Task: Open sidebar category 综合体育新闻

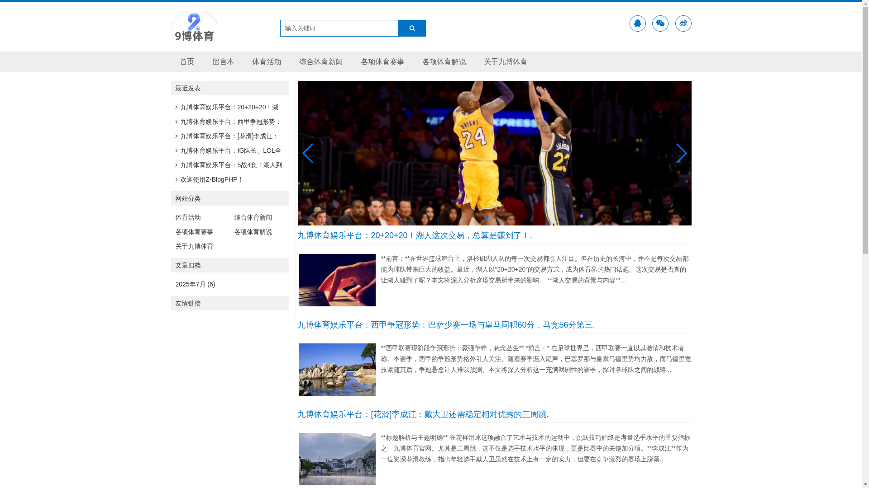Action: click(x=253, y=217)
